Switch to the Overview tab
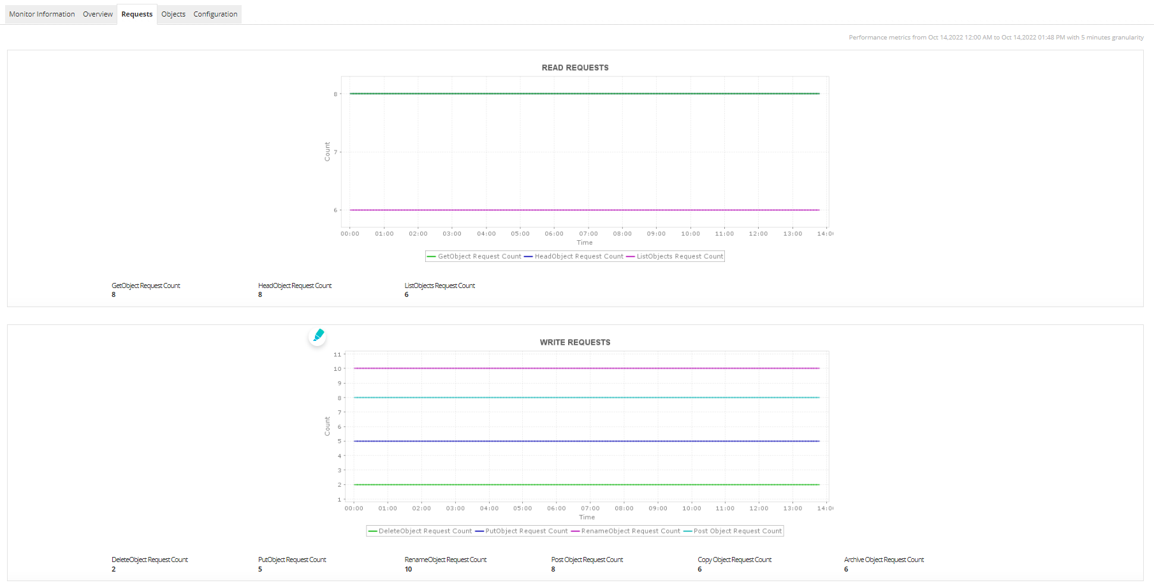Image resolution: width=1154 pixels, height=585 pixels. [98, 13]
